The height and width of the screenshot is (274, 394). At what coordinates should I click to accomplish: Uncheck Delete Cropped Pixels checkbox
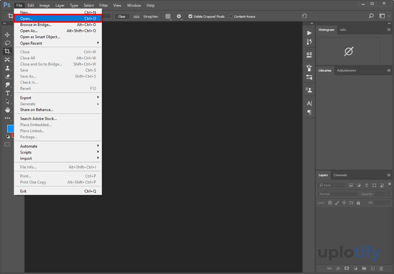point(191,16)
